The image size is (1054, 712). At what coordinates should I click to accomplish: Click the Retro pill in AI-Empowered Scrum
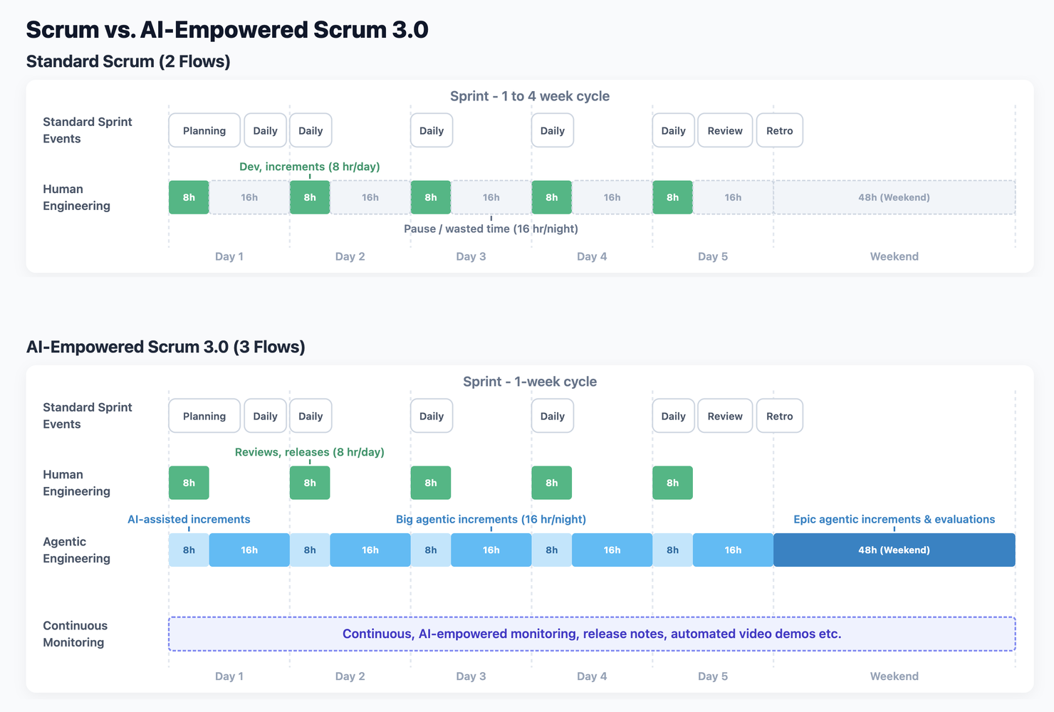tap(779, 416)
